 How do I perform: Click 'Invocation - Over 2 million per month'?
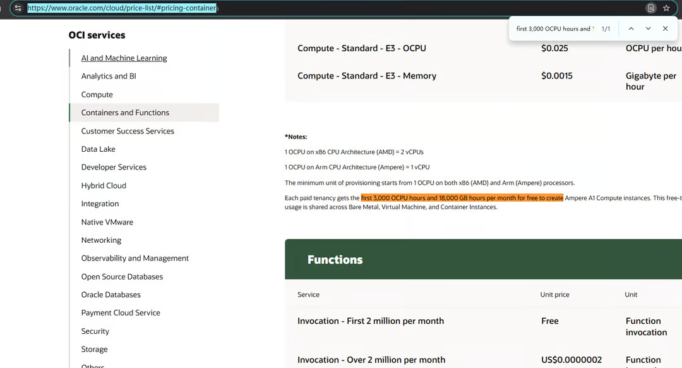tap(371, 360)
